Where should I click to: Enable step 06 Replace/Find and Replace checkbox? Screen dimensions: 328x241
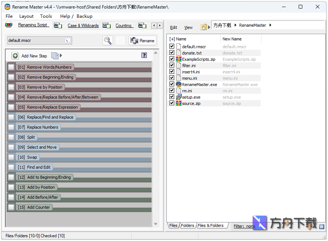11,117
